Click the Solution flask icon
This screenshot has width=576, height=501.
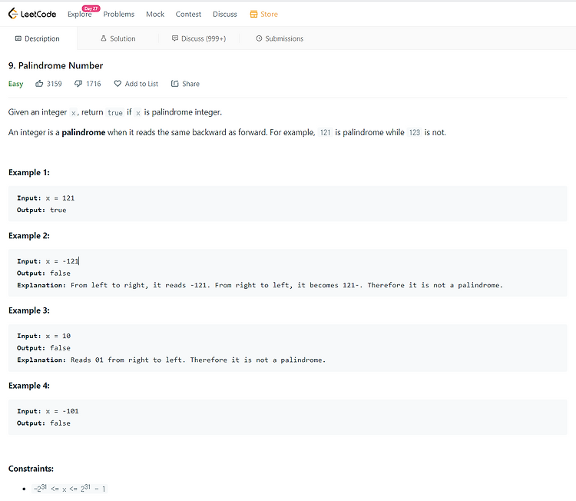coord(104,38)
